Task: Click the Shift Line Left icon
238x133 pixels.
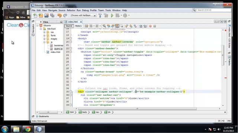Action: [141, 26]
